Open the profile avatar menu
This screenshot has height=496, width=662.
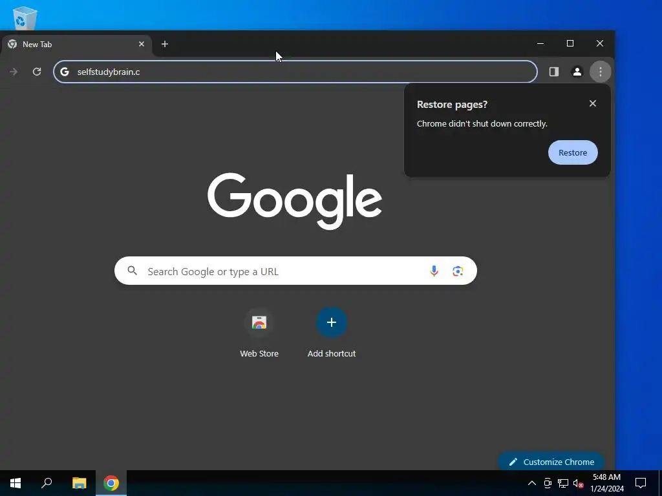point(577,72)
